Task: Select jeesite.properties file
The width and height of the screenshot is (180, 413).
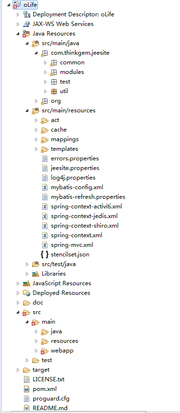Action: click(75, 168)
